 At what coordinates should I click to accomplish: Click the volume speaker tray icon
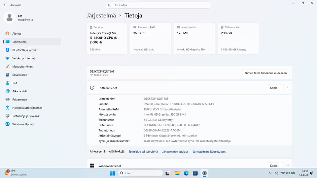tap(288, 173)
